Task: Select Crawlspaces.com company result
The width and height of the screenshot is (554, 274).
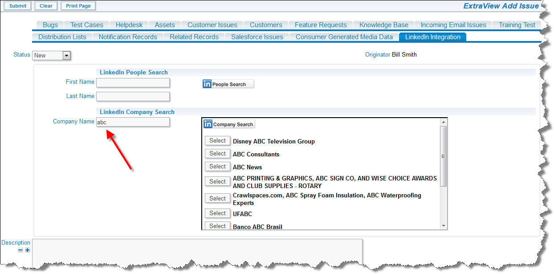Action: tap(217, 198)
